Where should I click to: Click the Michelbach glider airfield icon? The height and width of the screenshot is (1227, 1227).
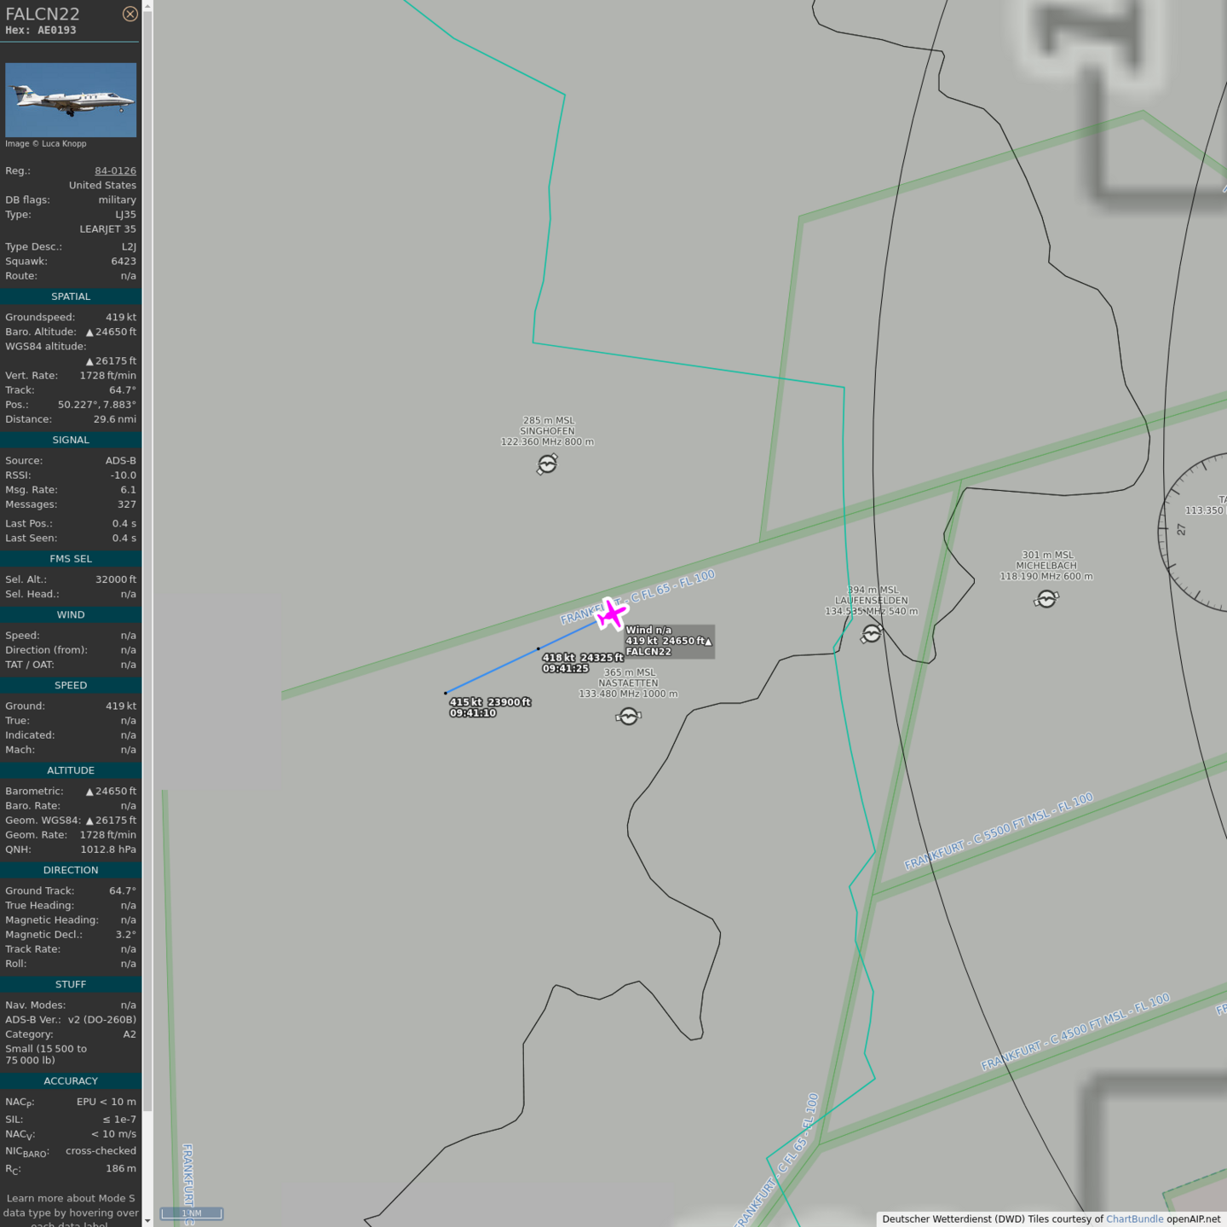1046,600
